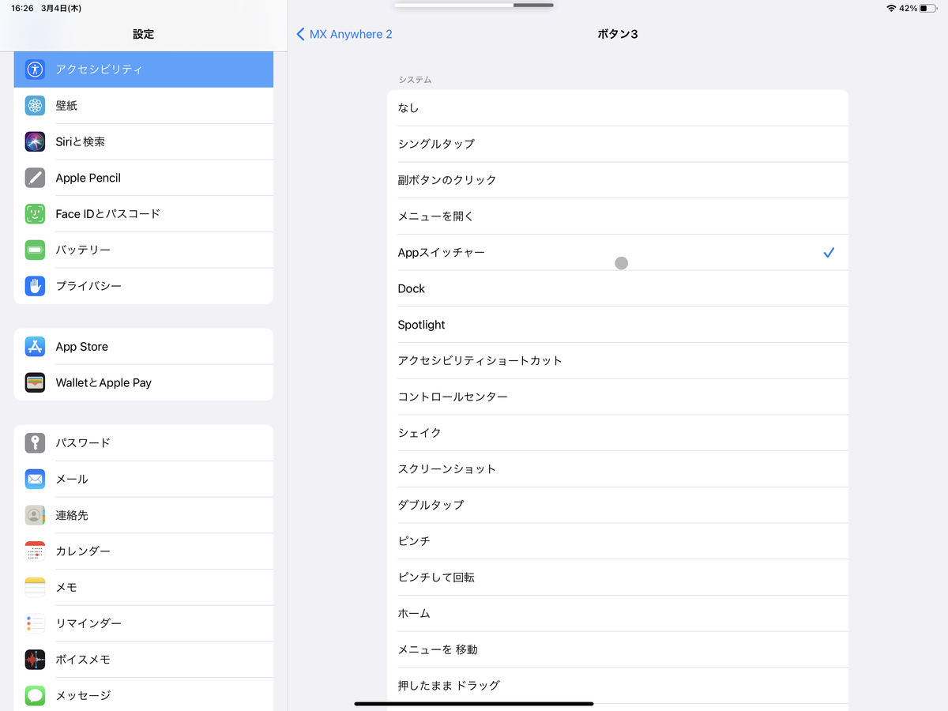Tap the Mail envelope icon
Screen dimensions: 948x711
point(35,480)
